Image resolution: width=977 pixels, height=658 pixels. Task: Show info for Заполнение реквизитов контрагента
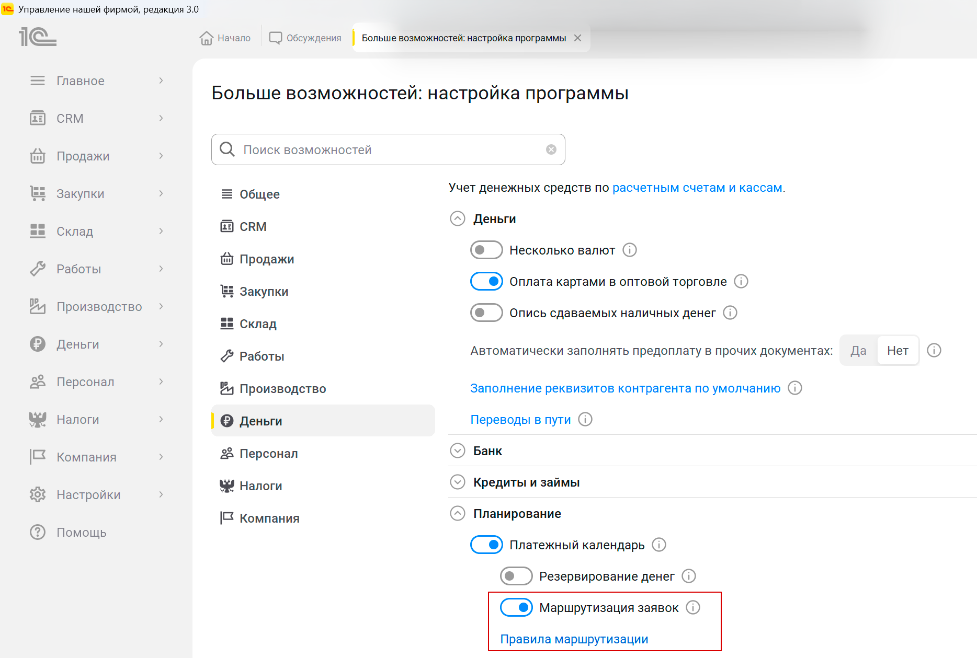795,388
